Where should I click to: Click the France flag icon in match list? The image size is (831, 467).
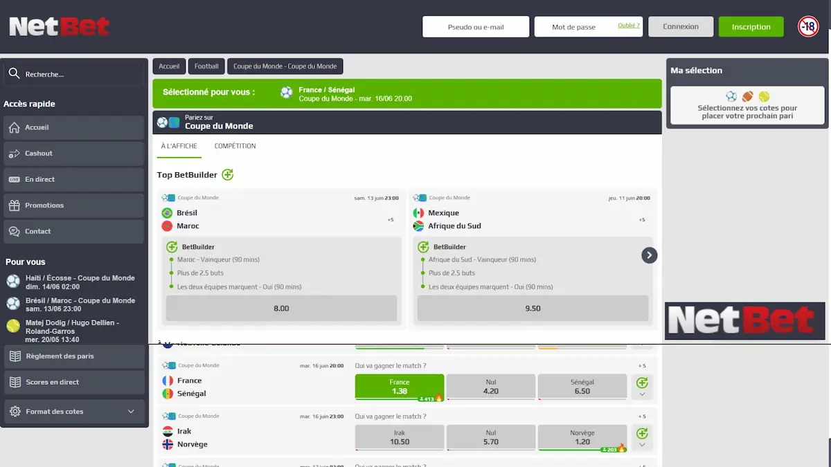point(168,381)
